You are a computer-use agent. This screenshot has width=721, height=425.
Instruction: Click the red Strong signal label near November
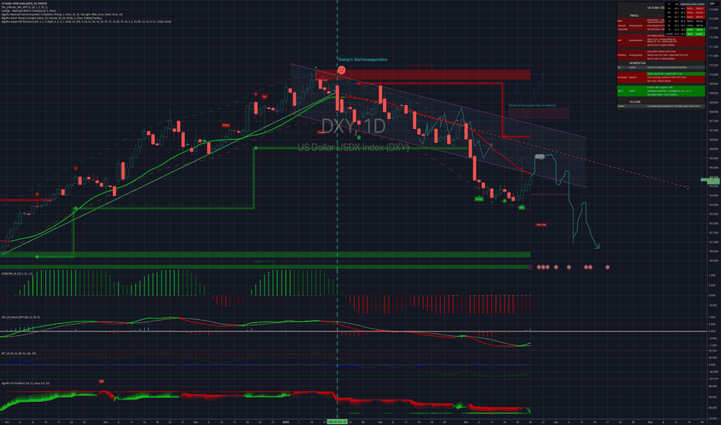226,125
